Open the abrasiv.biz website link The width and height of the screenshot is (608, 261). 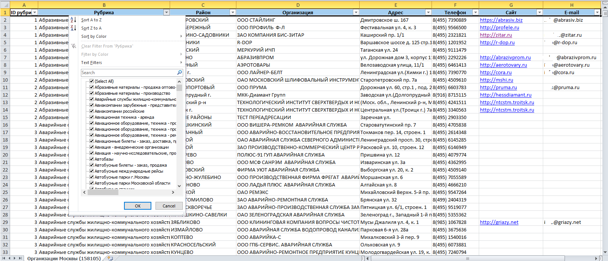tap(501, 20)
